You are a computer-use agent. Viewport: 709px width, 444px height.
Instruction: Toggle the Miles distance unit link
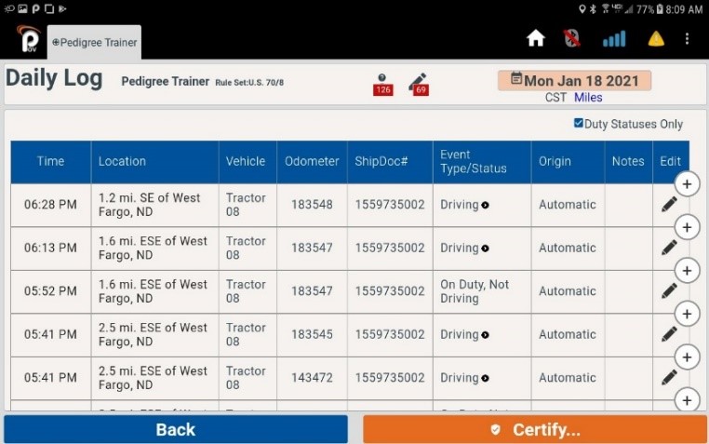pos(587,98)
